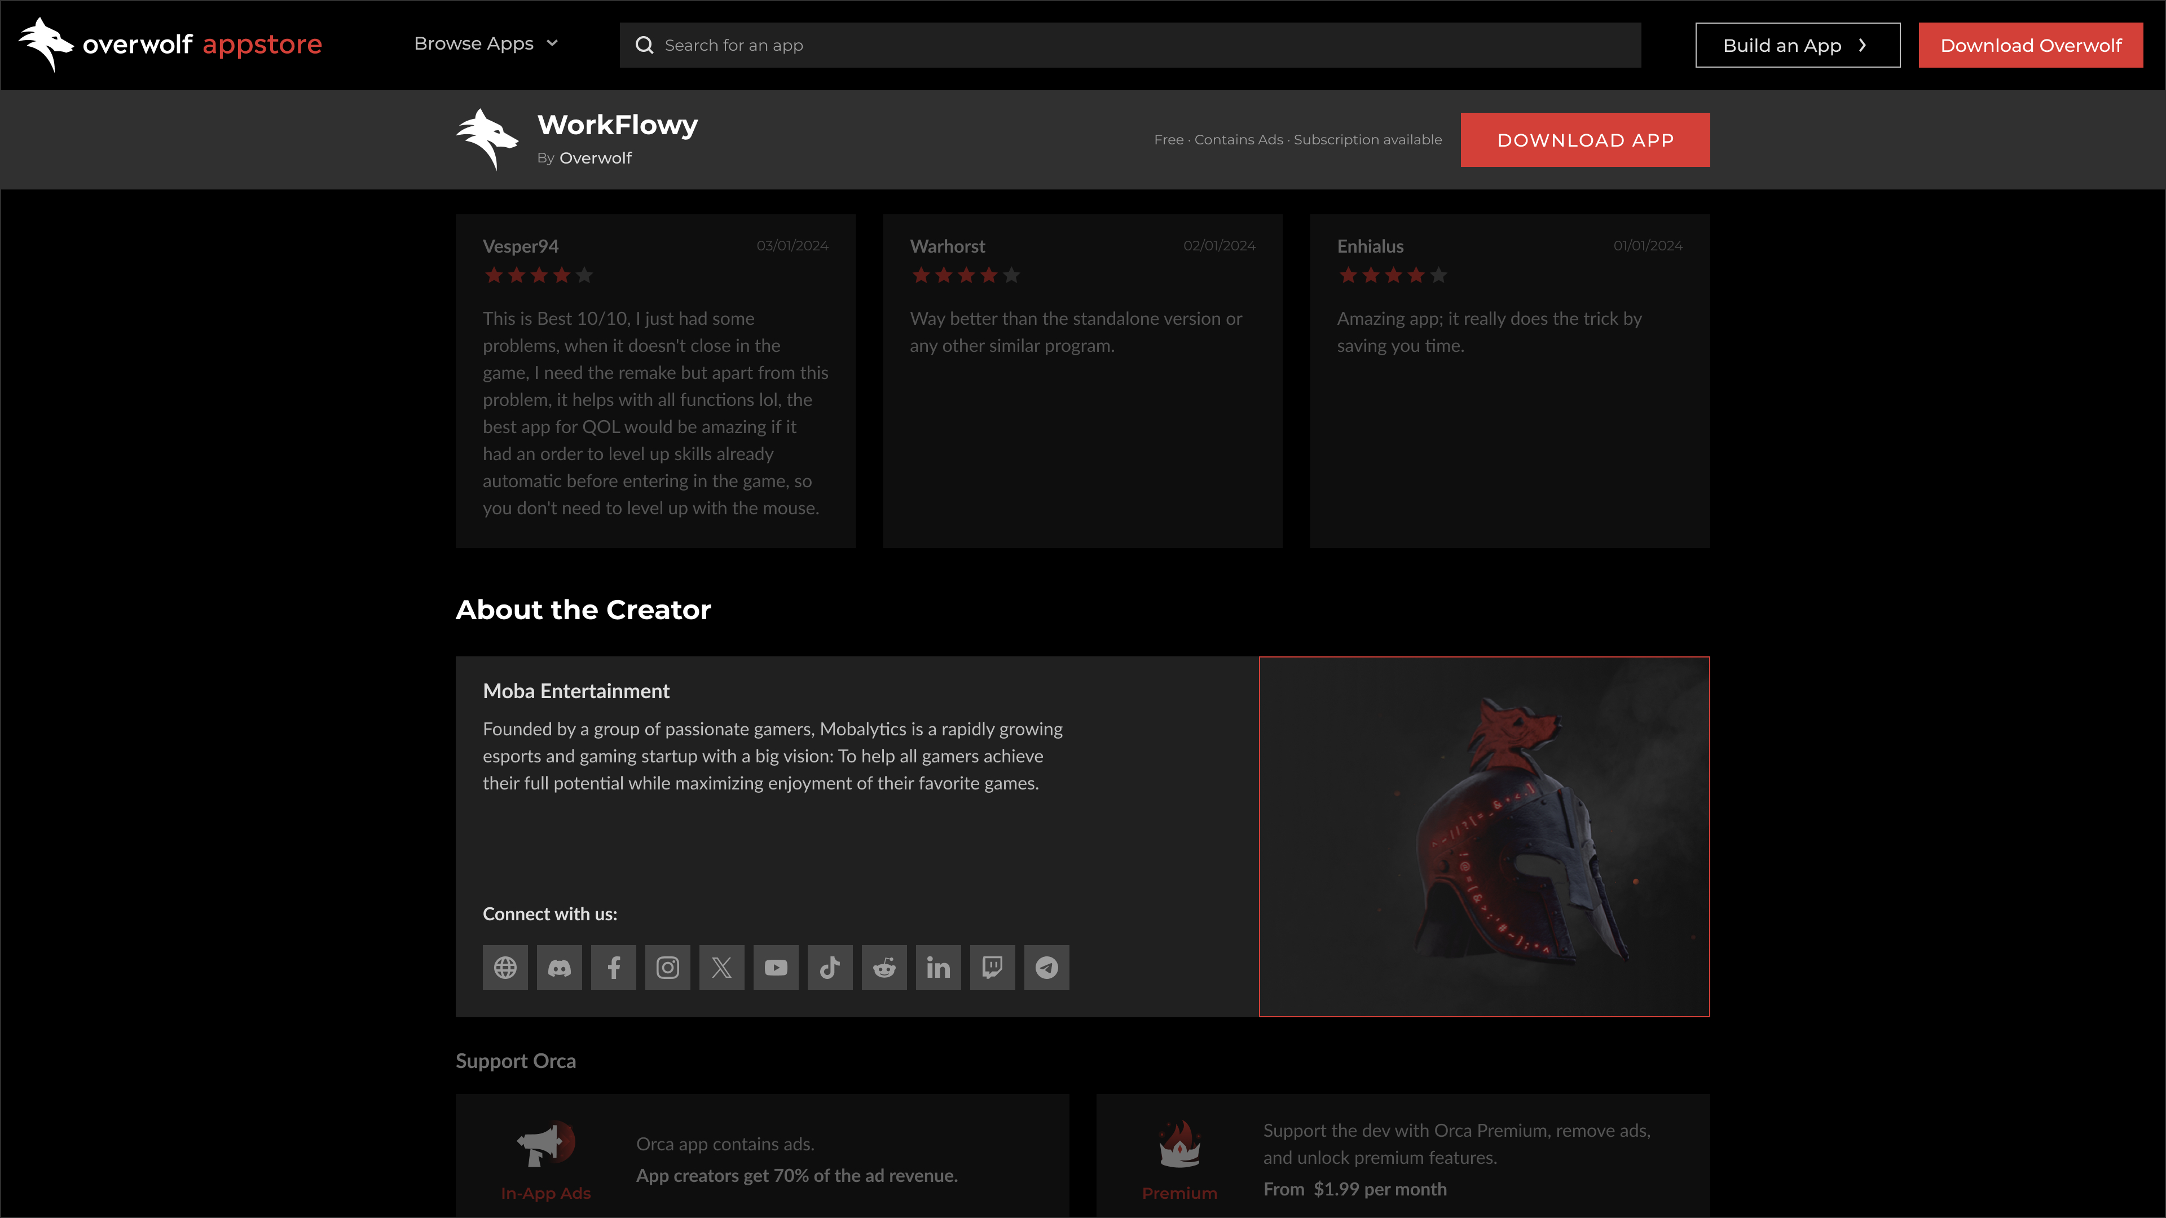Open the Discord social icon
2166x1218 pixels.
pos(559,968)
